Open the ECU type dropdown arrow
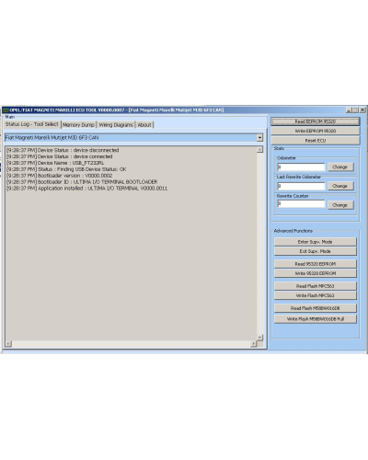This screenshot has height=460, width=368. tap(259, 138)
